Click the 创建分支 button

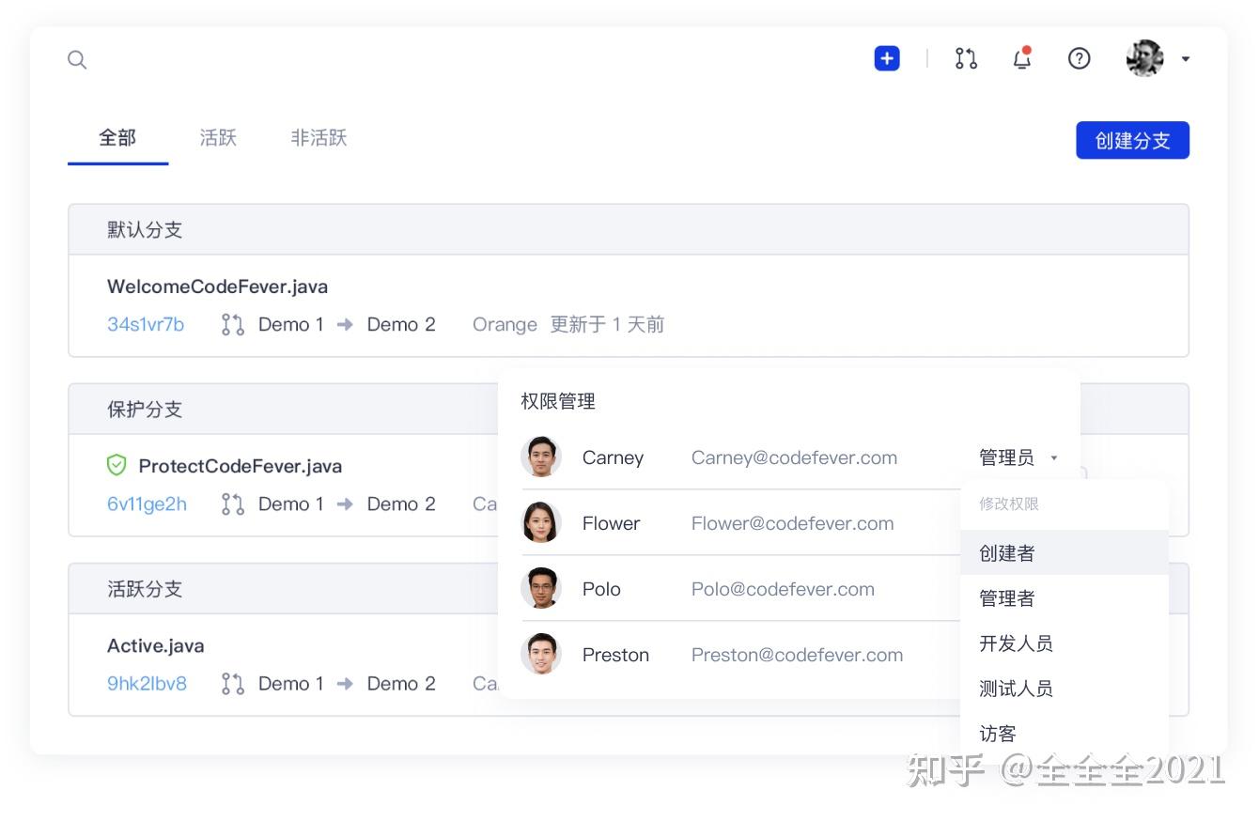click(x=1132, y=140)
